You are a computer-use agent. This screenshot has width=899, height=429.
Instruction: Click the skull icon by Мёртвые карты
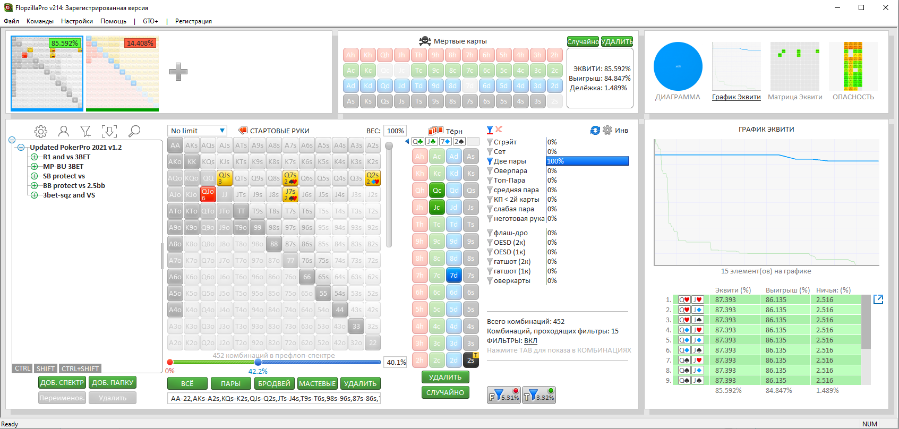pyautogui.click(x=425, y=41)
